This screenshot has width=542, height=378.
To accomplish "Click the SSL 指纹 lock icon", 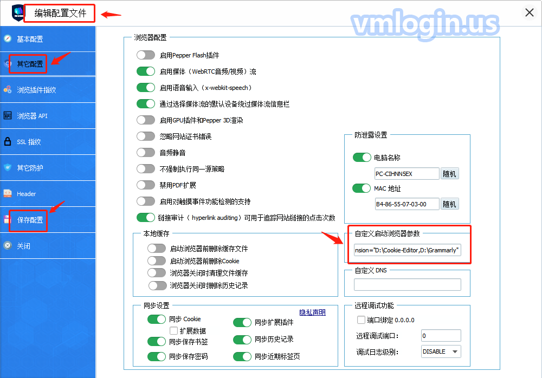I will point(8,142).
